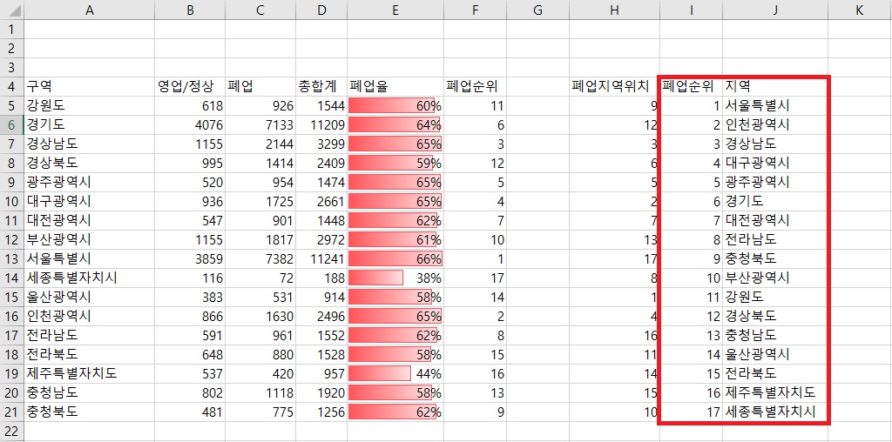Image resolution: width=892 pixels, height=442 pixels.
Task: Select row 6 header
Action: coord(11,124)
